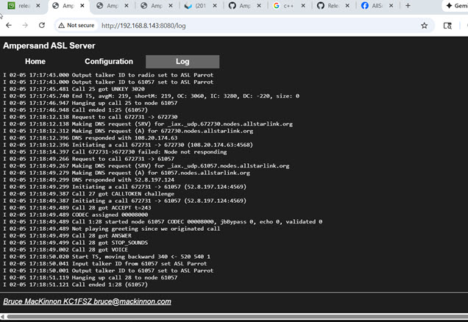Select A request line for 61057.nodes.allstarlink.org
This screenshot has width=468, height=322.
[127, 173]
